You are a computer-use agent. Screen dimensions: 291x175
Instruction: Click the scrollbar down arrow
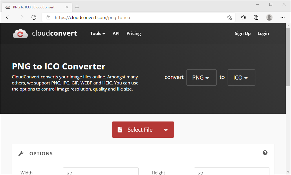(288, 172)
